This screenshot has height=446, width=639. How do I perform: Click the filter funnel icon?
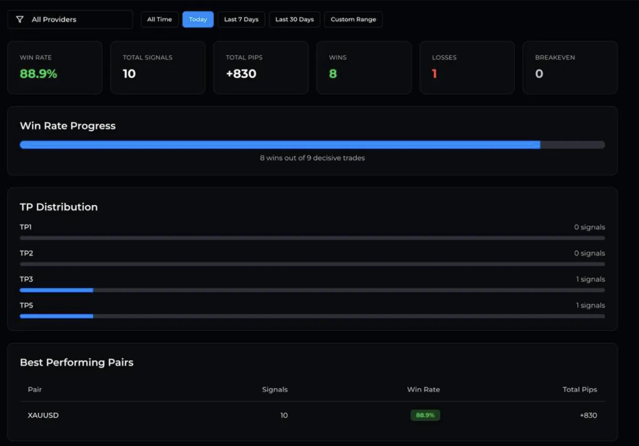pos(20,20)
